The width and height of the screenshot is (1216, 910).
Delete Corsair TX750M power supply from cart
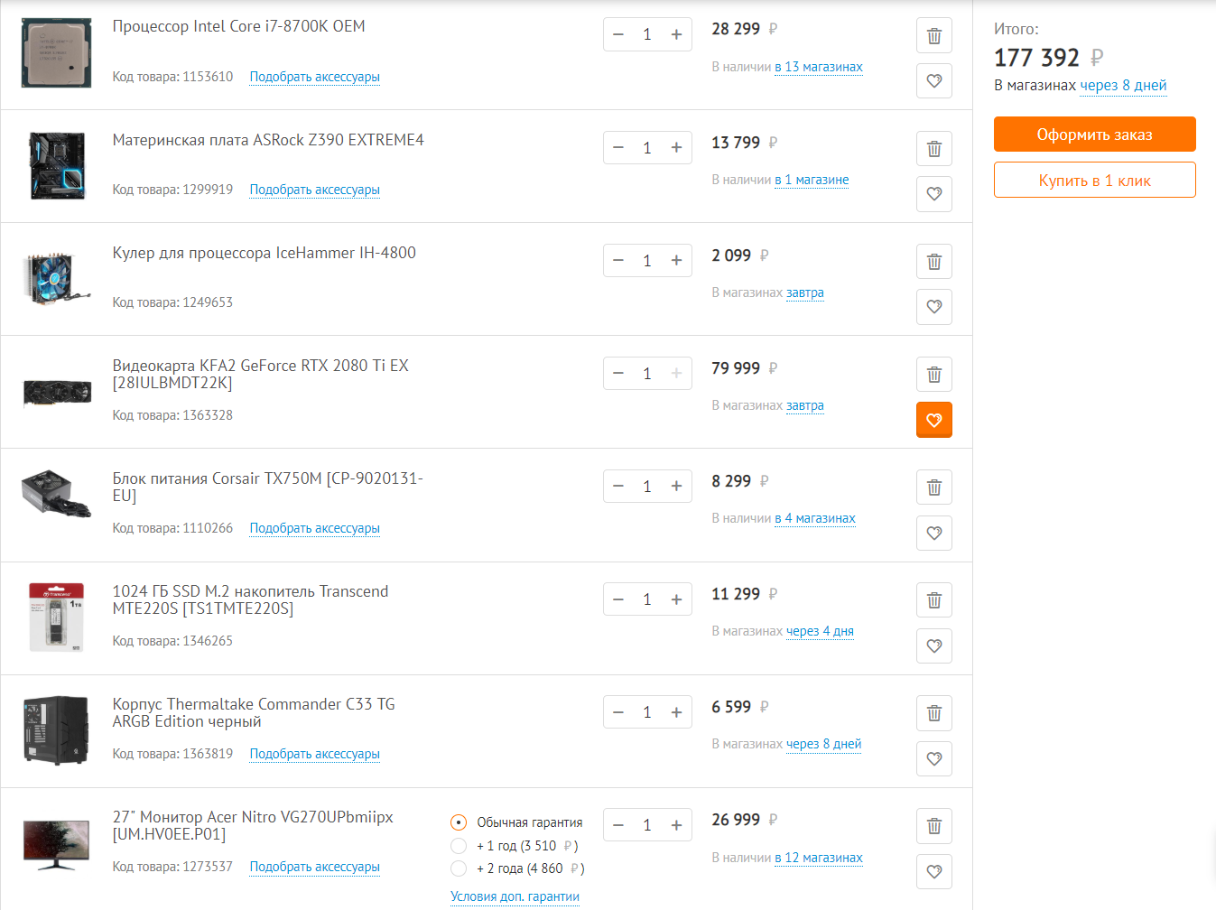pyautogui.click(x=934, y=487)
